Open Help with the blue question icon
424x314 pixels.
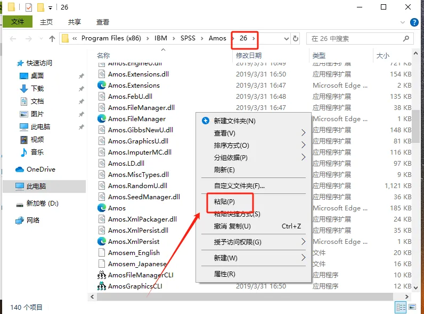pos(414,22)
